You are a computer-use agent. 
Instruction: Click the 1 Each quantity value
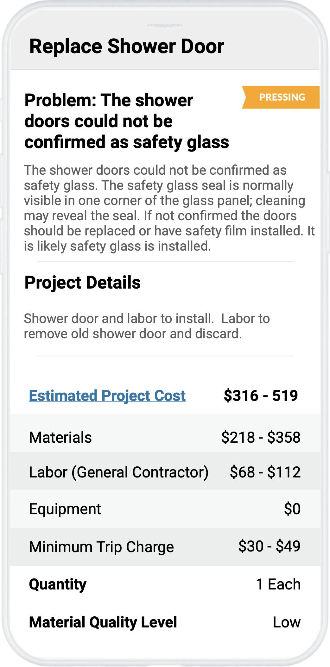(278, 584)
